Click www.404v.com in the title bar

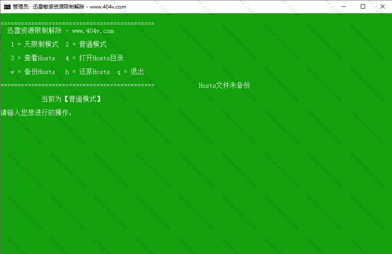pos(108,7)
